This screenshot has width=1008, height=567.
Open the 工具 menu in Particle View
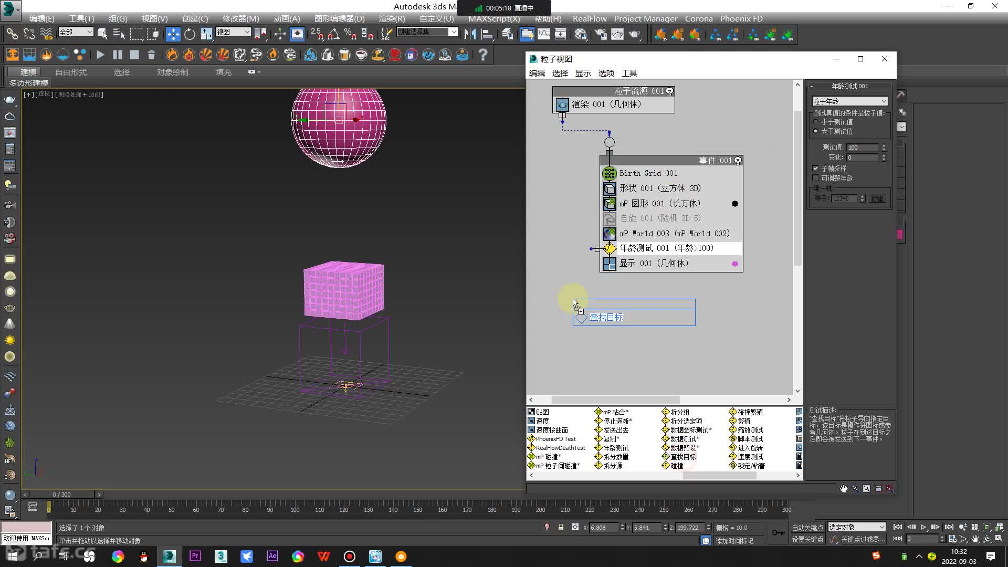click(x=629, y=73)
